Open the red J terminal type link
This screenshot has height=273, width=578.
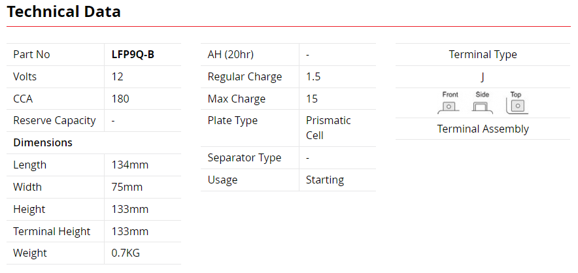pos(483,77)
